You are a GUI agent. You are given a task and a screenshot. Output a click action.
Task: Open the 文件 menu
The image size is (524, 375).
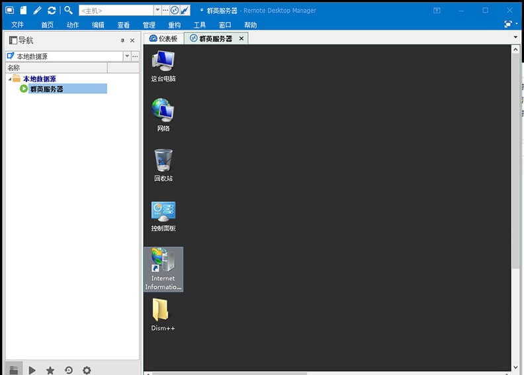pos(17,25)
